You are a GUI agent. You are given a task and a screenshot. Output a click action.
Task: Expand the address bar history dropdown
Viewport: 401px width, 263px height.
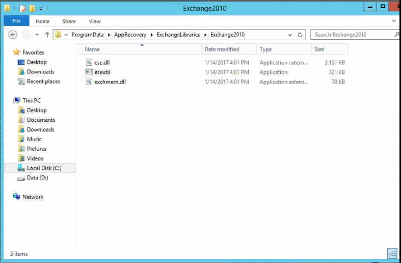pos(290,35)
